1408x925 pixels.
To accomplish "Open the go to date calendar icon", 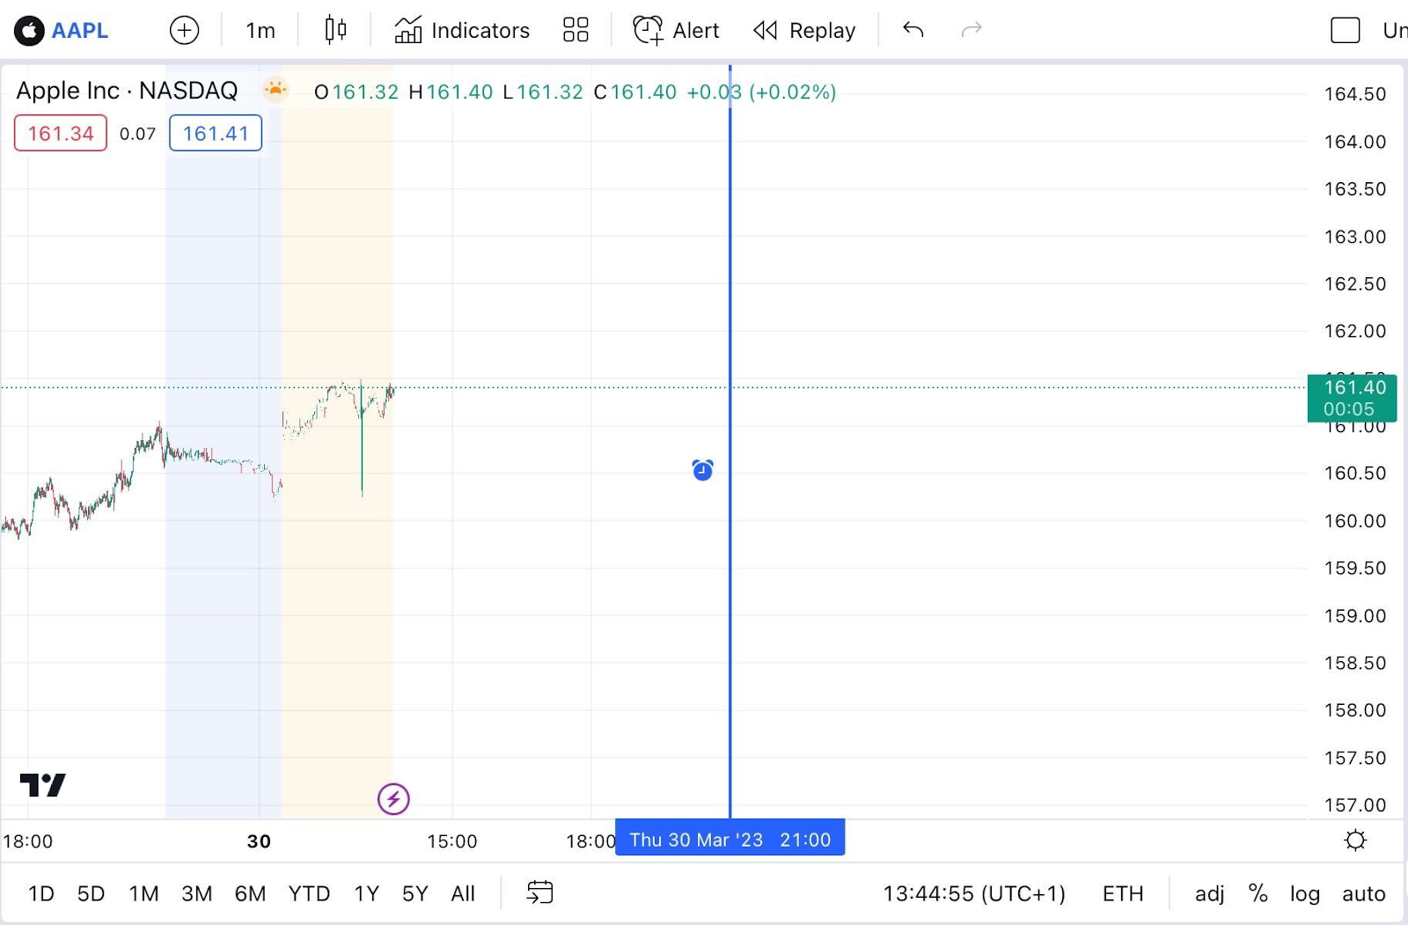I will (539, 892).
